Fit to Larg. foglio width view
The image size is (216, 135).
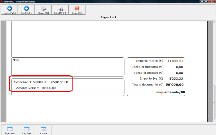tap(27, 130)
